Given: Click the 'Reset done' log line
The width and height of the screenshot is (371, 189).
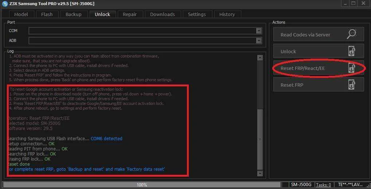Looking at the screenshot, I should 19,164.
